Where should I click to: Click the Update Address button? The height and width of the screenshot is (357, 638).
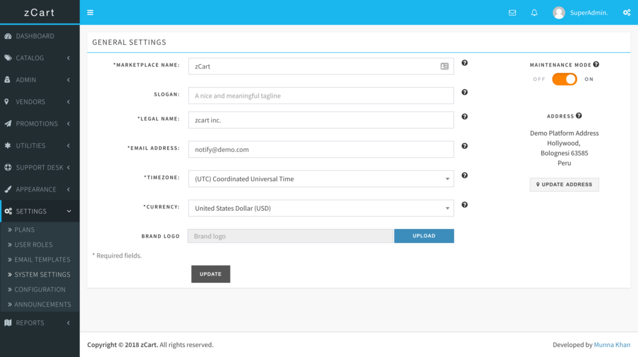(564, 185)
